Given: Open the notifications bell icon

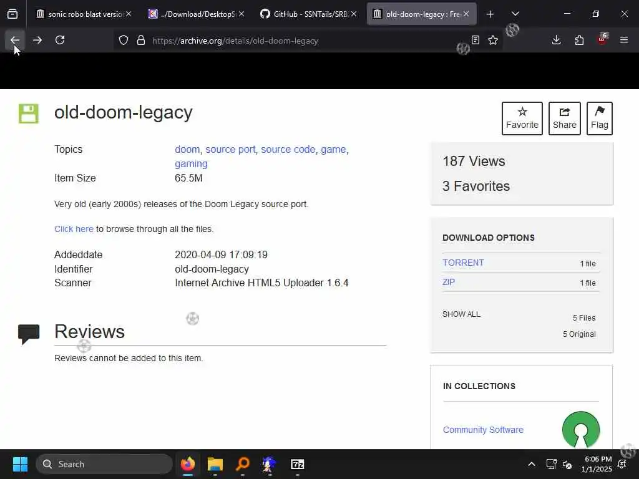Looking at the screenshot, I should point(622,464).
